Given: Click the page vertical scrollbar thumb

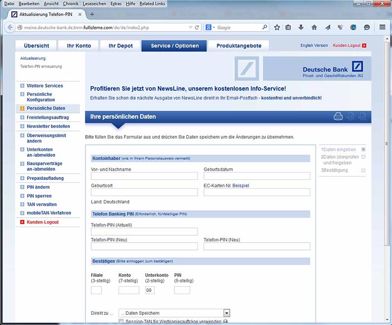Looking at the screenshot, I should [387, 144].
